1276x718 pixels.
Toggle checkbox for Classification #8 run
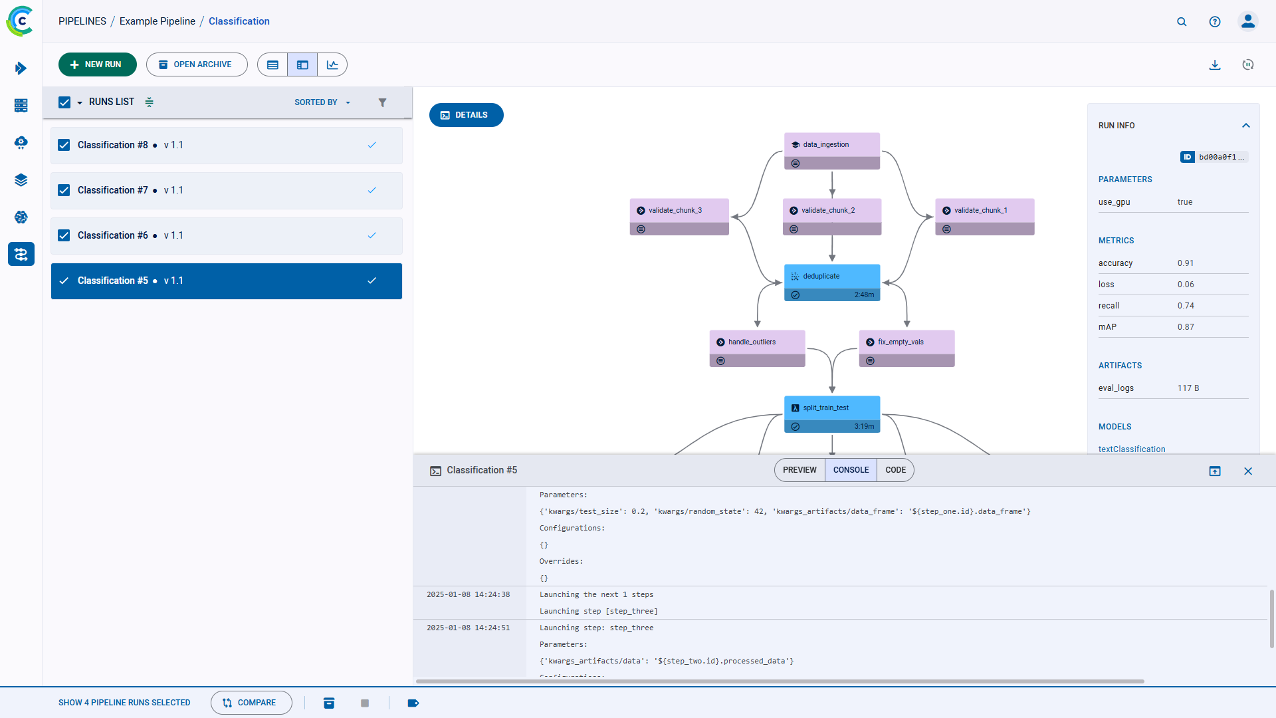pyautogui.click(x=65, y=145)
